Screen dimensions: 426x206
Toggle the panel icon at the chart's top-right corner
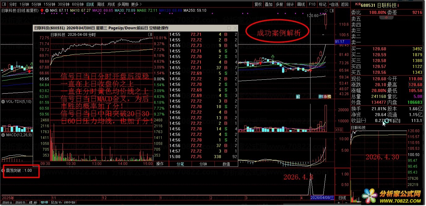[332, 11]
